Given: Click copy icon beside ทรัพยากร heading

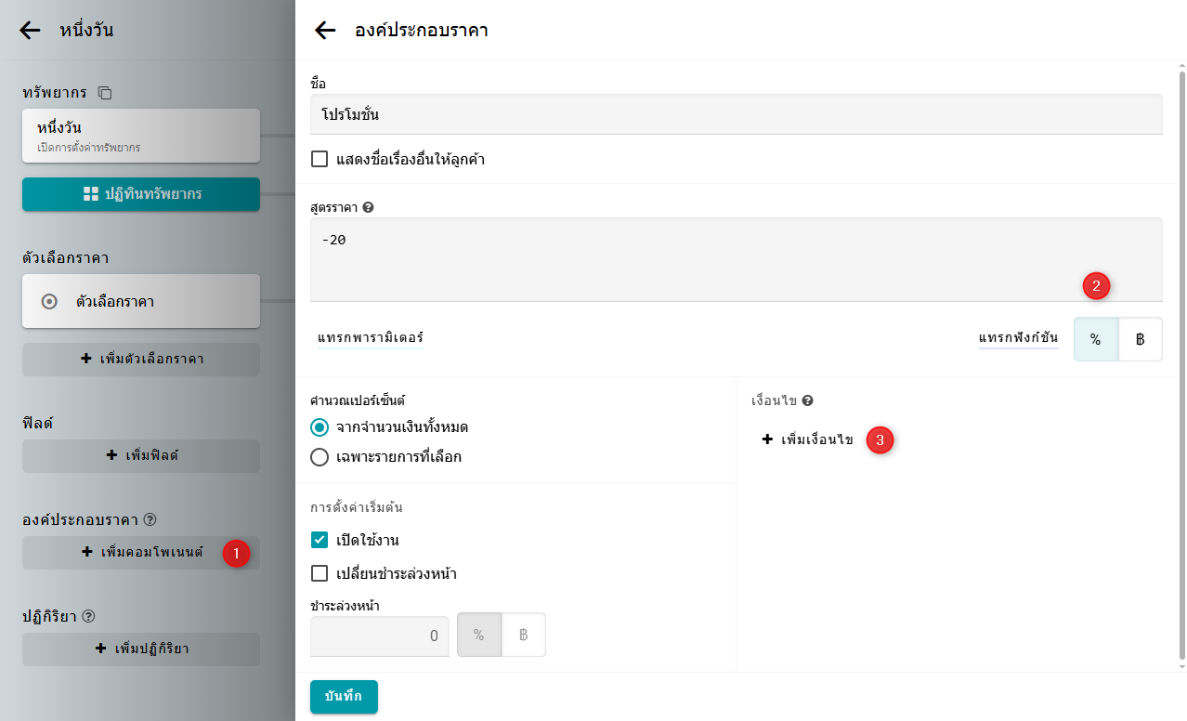Looking at the screenshot, I should pos(105,93).
